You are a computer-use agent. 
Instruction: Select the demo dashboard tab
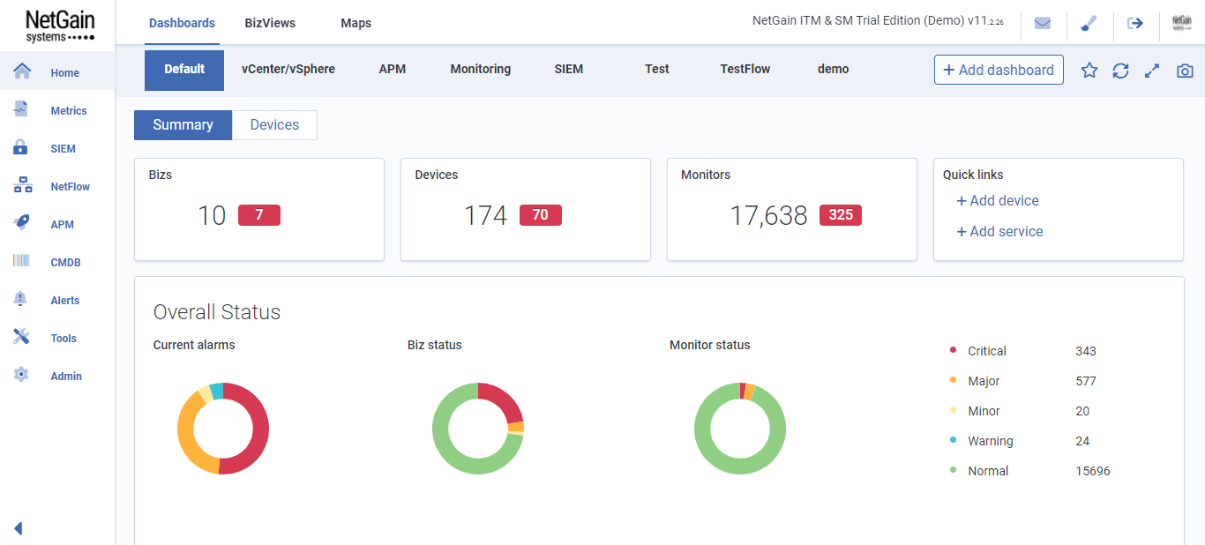(834, 69)
